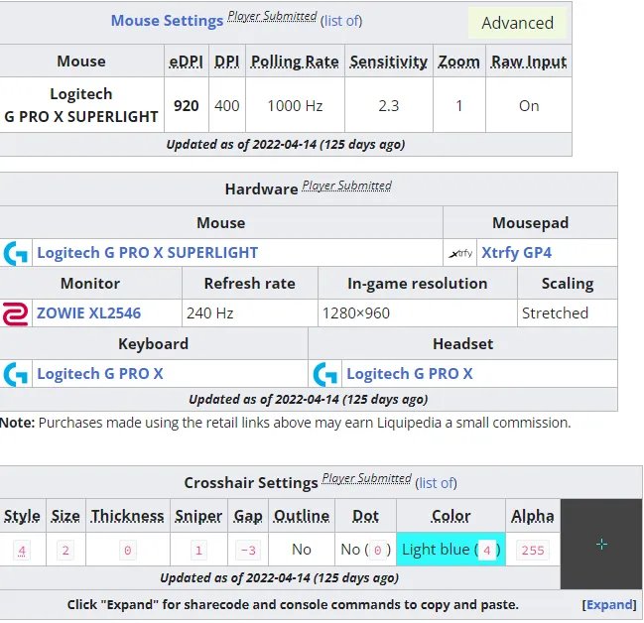Click the Xtrfy logo beside mousepad
644x623 pixels.
[x=459, y=253]
